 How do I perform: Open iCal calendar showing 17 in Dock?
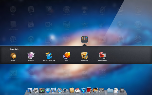click(77, 90)
